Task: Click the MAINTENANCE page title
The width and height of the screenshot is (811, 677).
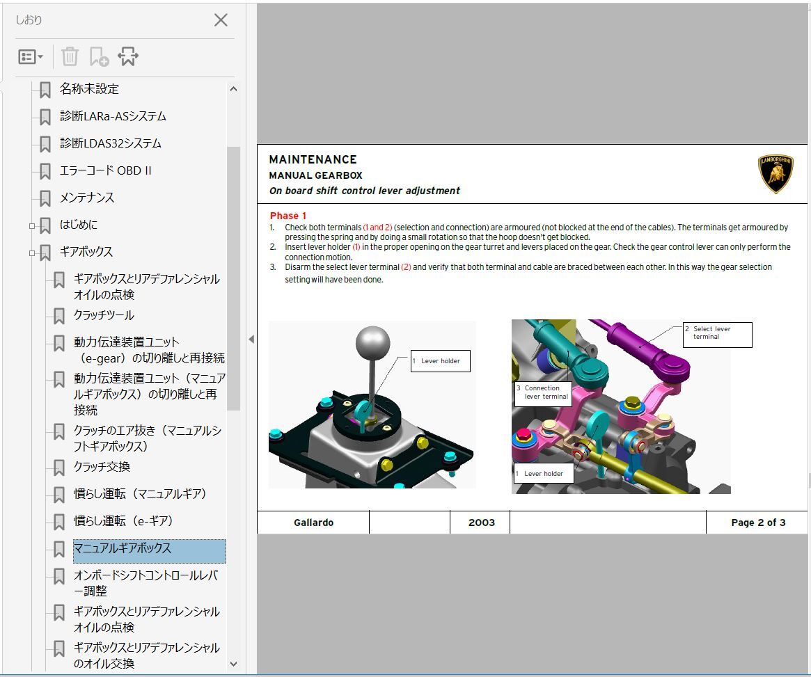Action: [x=313, y=159]
